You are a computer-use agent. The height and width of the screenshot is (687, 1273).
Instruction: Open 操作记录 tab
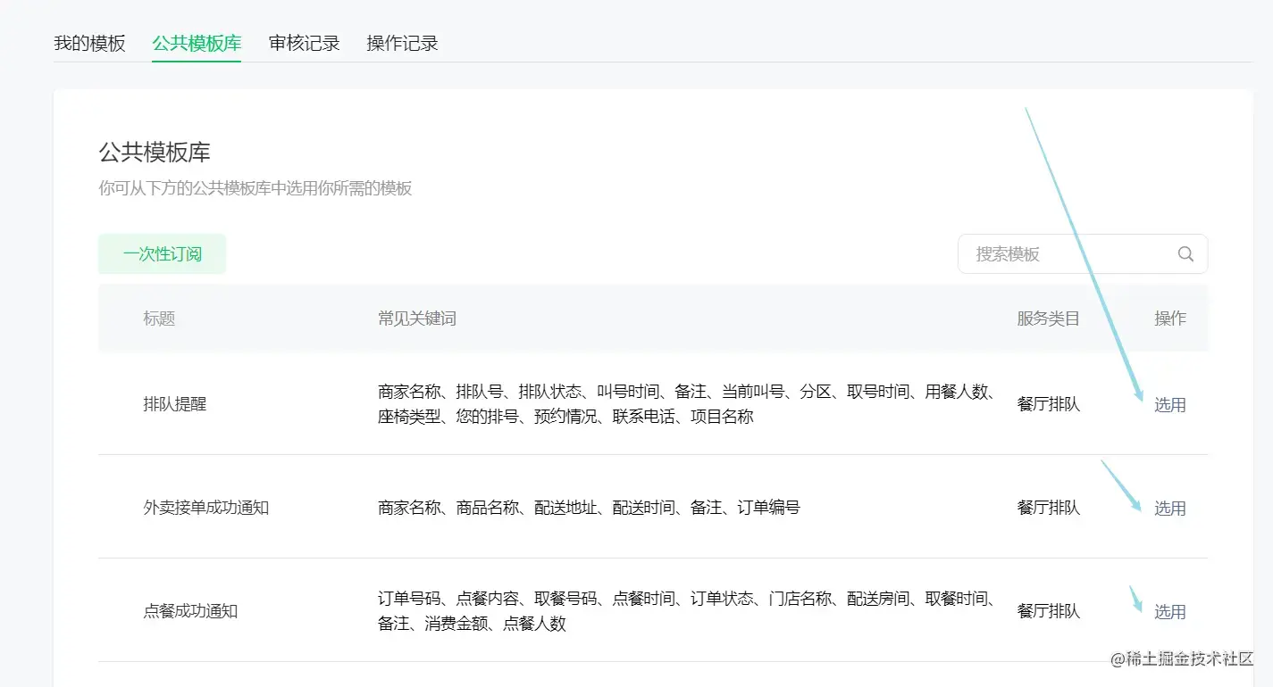coord(402,43)
